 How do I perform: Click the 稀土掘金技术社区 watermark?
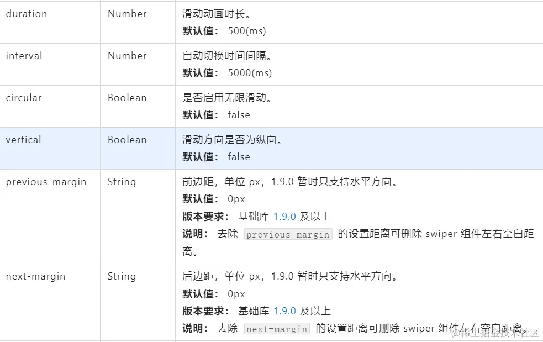tap(495, 333)
